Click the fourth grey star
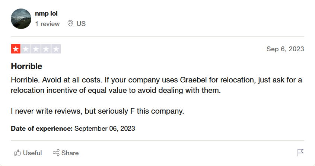The width and height of the screenshot is (315, 166). point(46,49)
